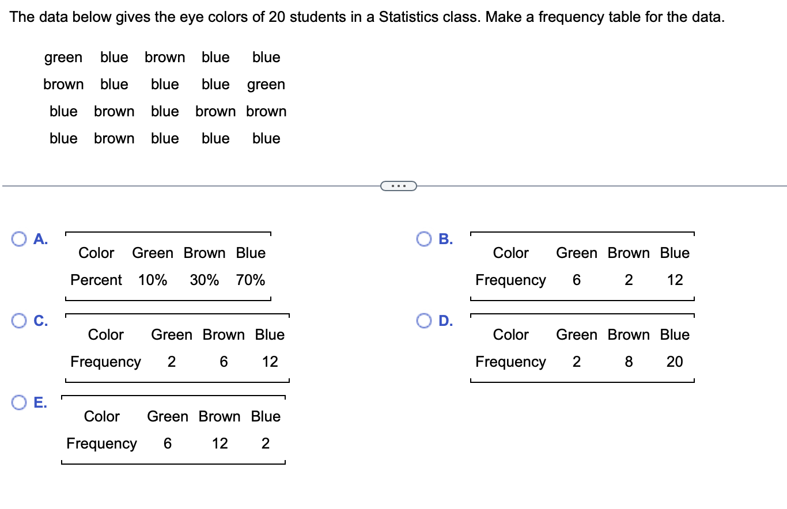The width and height of the screenshot is (787, 509).
Task: Click the word green in the data list
Action: coord(63,58)
